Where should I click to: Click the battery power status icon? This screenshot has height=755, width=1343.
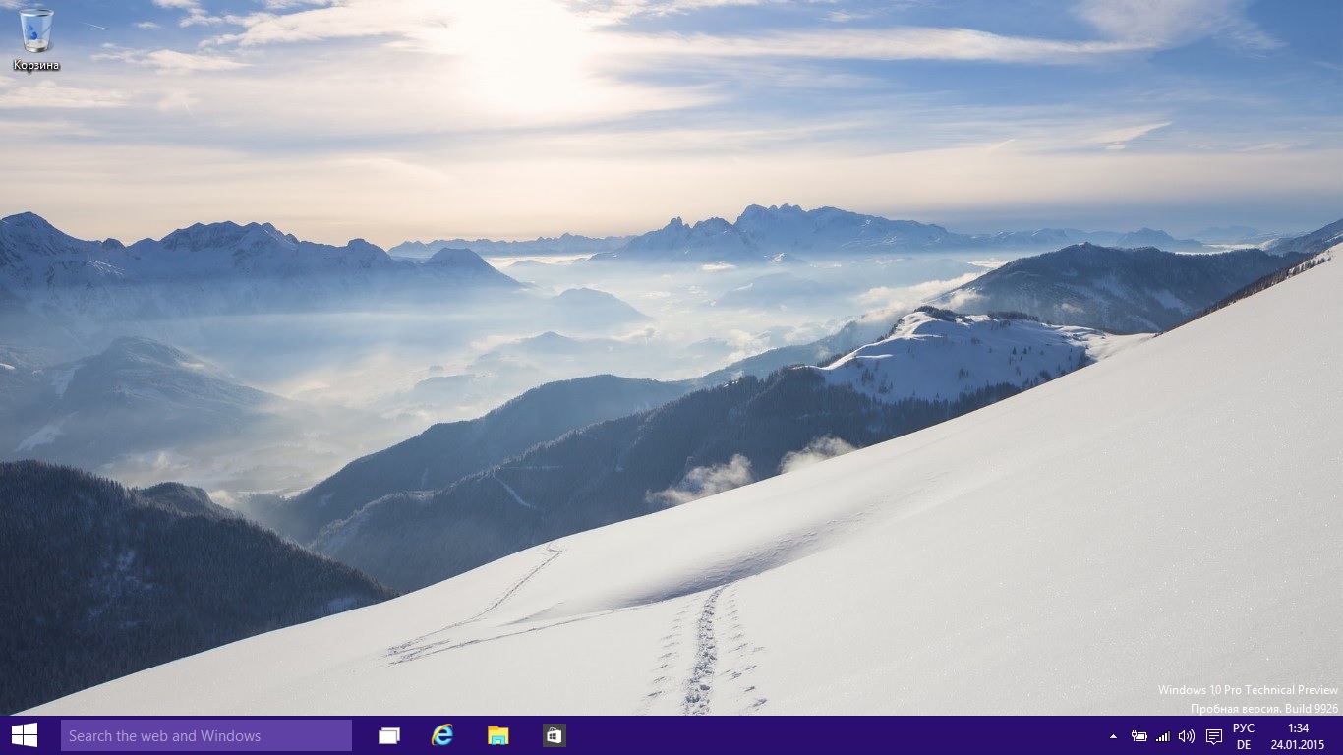1139,736
